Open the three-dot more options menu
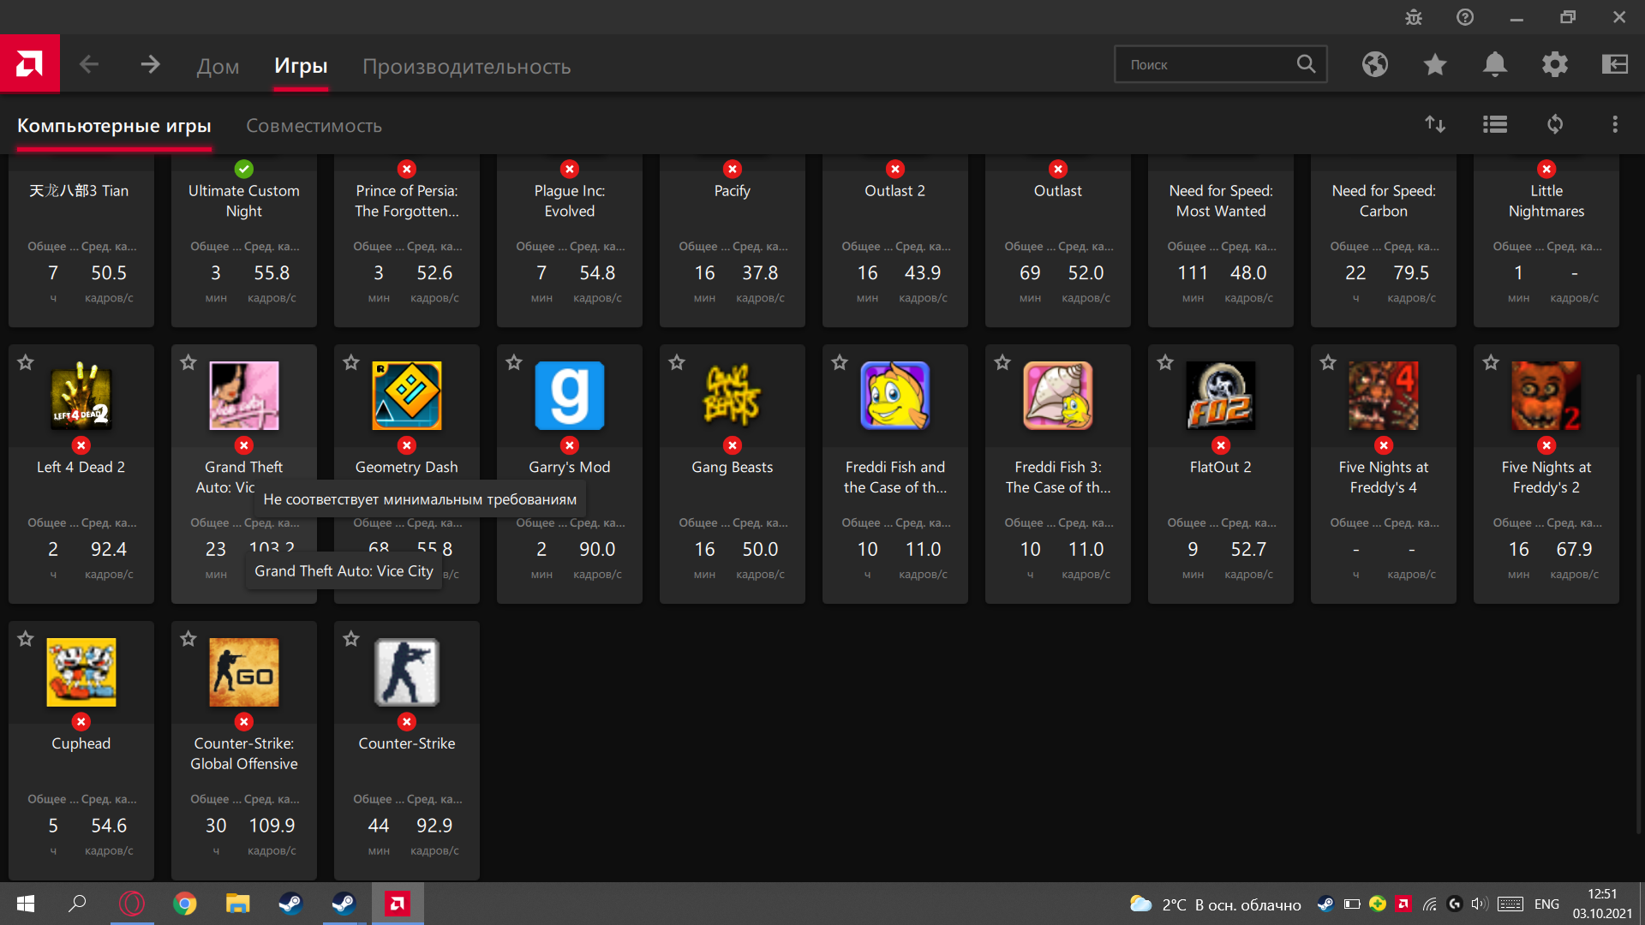The width and height of the screenshot is (1645, 925). tap(1615, 125)
